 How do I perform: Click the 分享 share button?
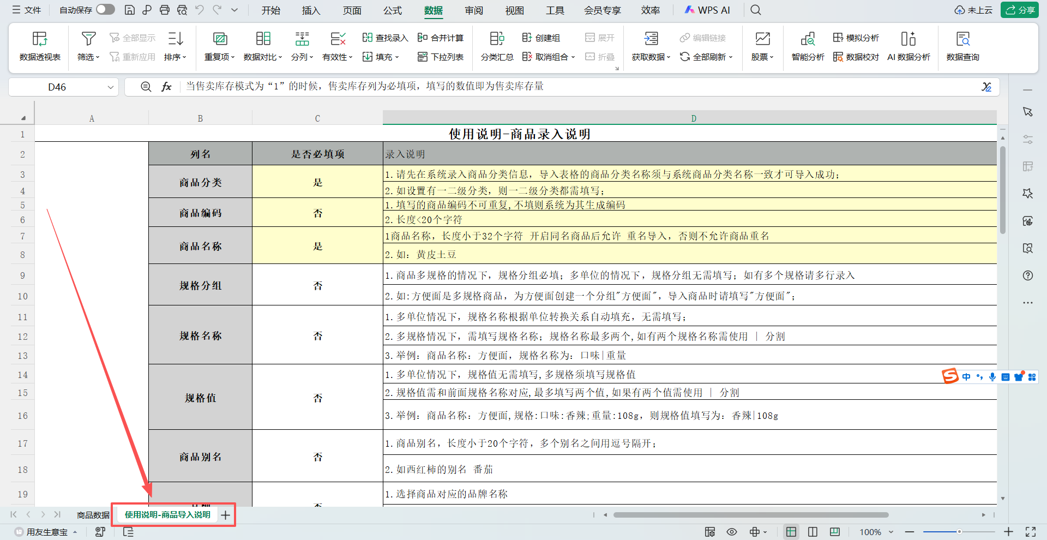point(1020,10)
